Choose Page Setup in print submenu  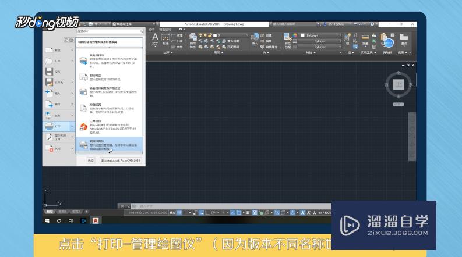[109, 108]
